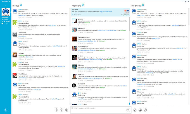Click the refresh timeline icon
The height and width of the screenshot is (114, 190).
coord(66,110)
